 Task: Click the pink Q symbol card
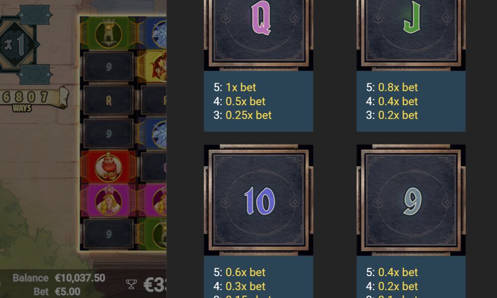point(258,35)
